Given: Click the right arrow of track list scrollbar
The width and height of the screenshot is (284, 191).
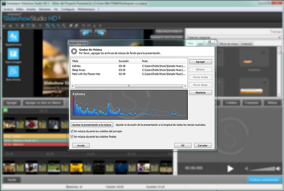Looking at the screenshot, I should [x=185, y=86].
